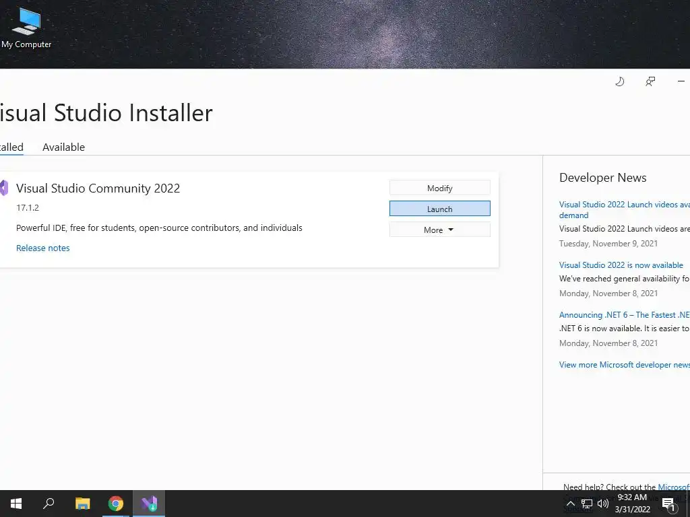This screenshot has height=517, width=690.
Task: View more Microsoft developer news
Action: click(625, 364)
